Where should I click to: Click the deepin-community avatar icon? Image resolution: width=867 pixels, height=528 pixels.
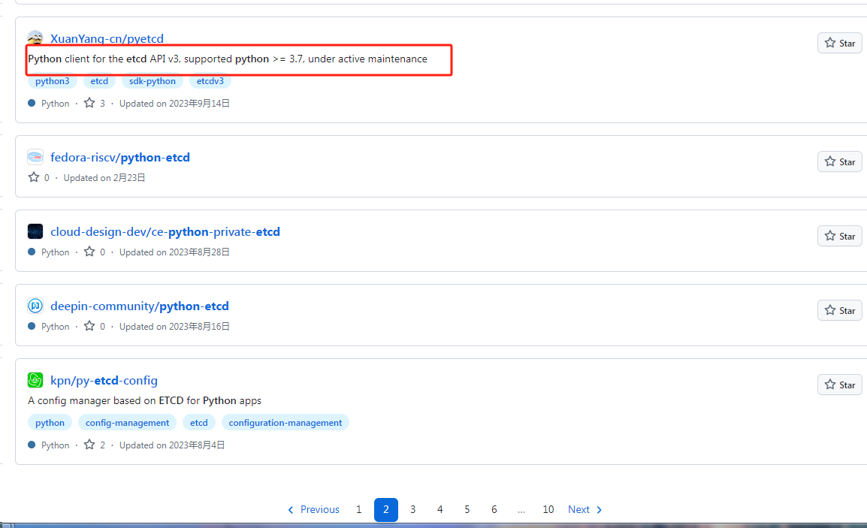point(35,306)
